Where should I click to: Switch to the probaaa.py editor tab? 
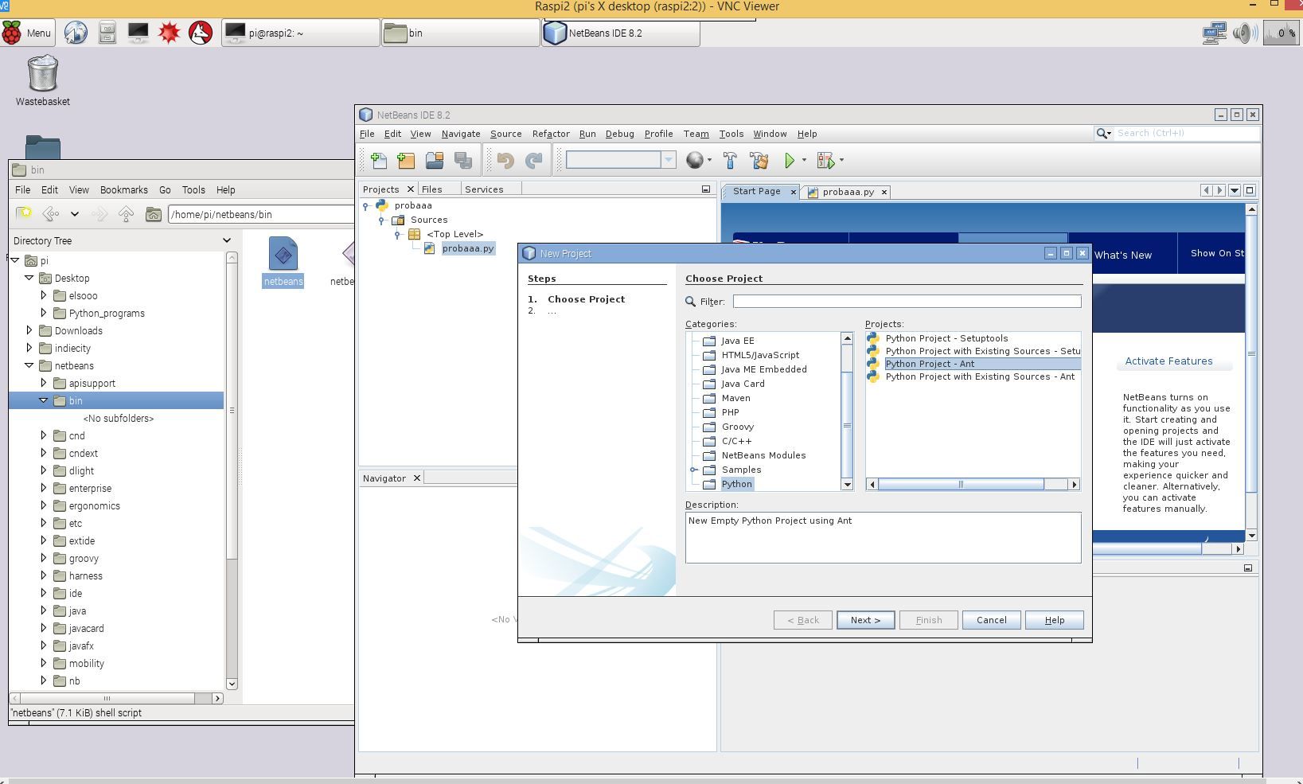[x=848, y=192]
